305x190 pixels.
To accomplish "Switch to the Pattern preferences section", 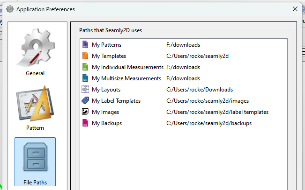I will (x=35, y=107).
